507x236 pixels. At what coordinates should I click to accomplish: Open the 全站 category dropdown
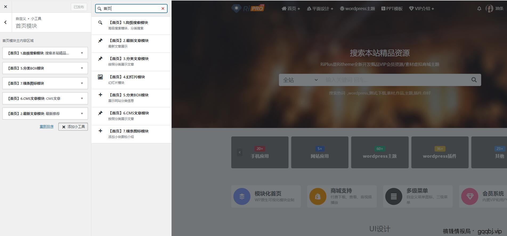pos(300,80)
